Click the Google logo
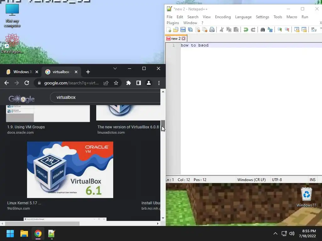322x241 pixels. pos(22,99)
